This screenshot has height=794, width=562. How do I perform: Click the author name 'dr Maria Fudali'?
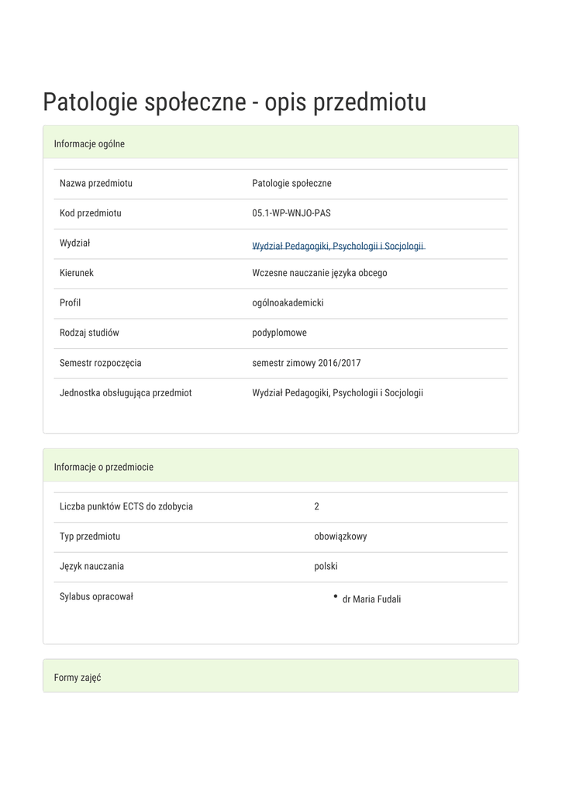[x=371, y=599]
